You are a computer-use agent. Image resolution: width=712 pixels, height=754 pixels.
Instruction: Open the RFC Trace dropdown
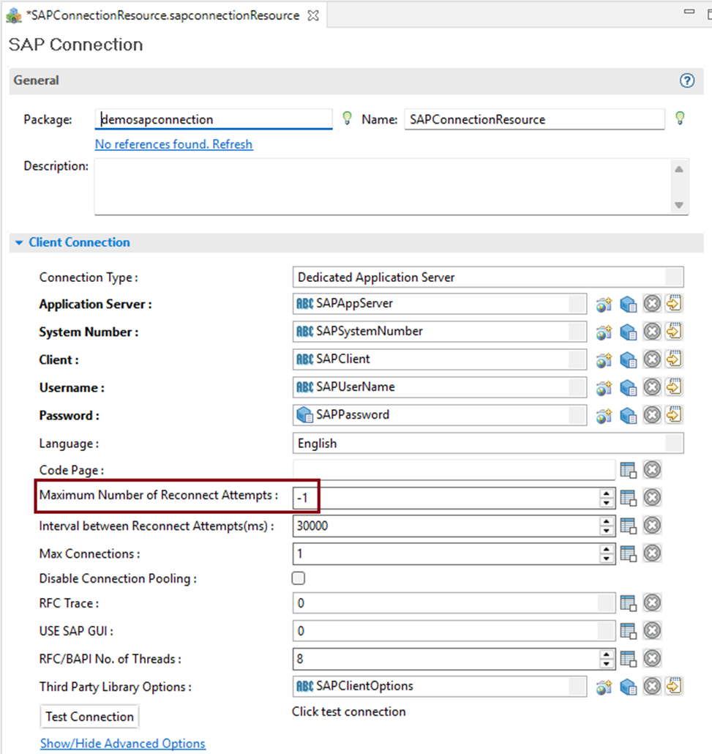click(606, 603)
